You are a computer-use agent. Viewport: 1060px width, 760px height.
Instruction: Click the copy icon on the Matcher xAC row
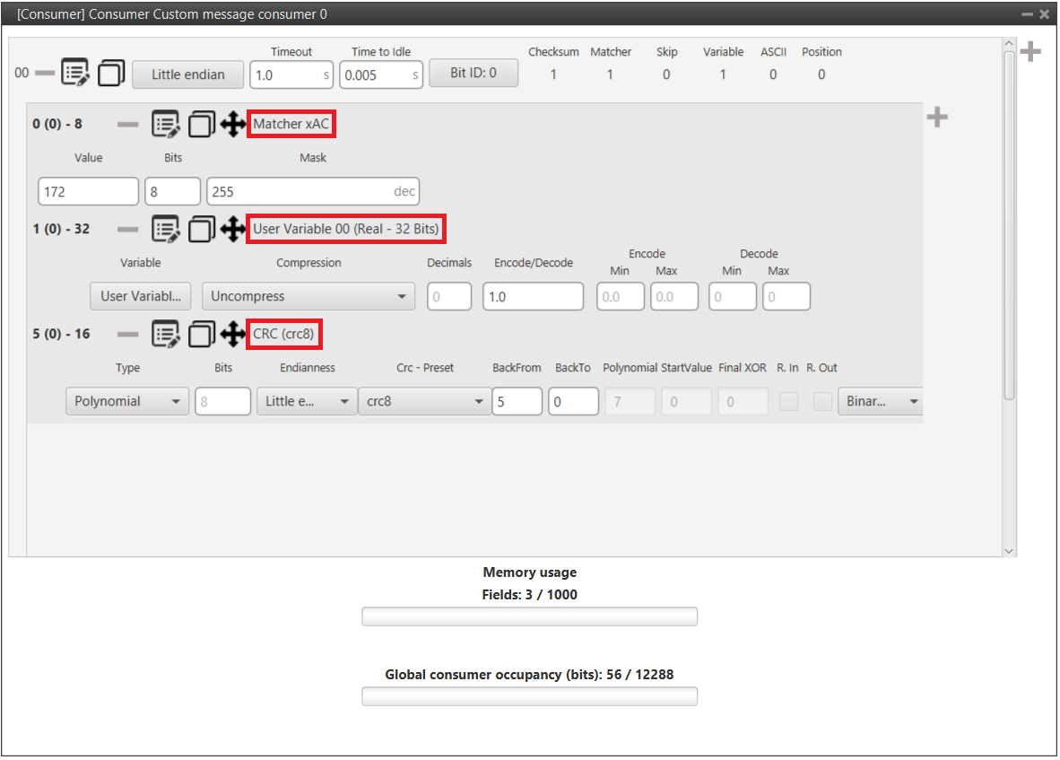[x=201, y=125]
